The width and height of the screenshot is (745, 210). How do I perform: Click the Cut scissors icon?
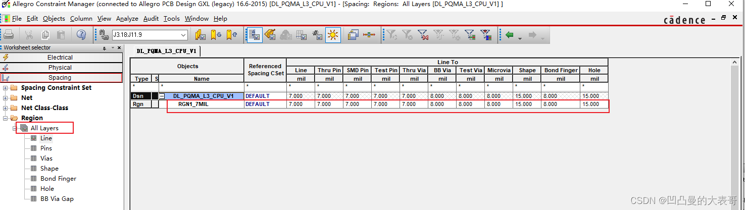click(x=29, y=35)
